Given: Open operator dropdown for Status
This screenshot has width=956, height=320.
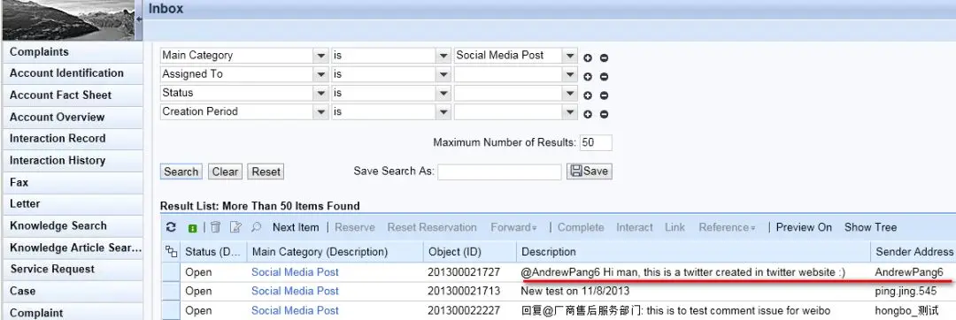Looking at the screenshot, I should point(443,94).
